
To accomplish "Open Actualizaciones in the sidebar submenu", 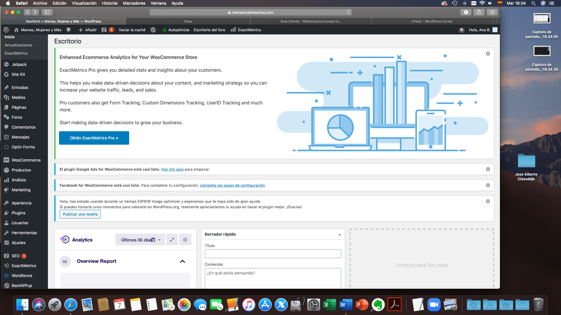I will 18,45.
